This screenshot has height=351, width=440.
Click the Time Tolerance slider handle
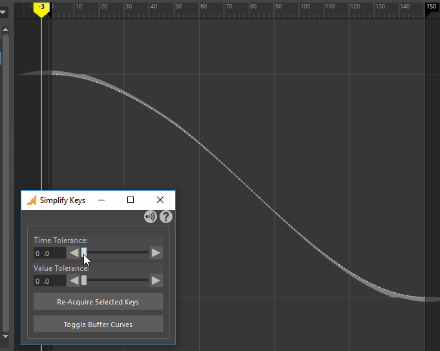click(x=84, y=253)
